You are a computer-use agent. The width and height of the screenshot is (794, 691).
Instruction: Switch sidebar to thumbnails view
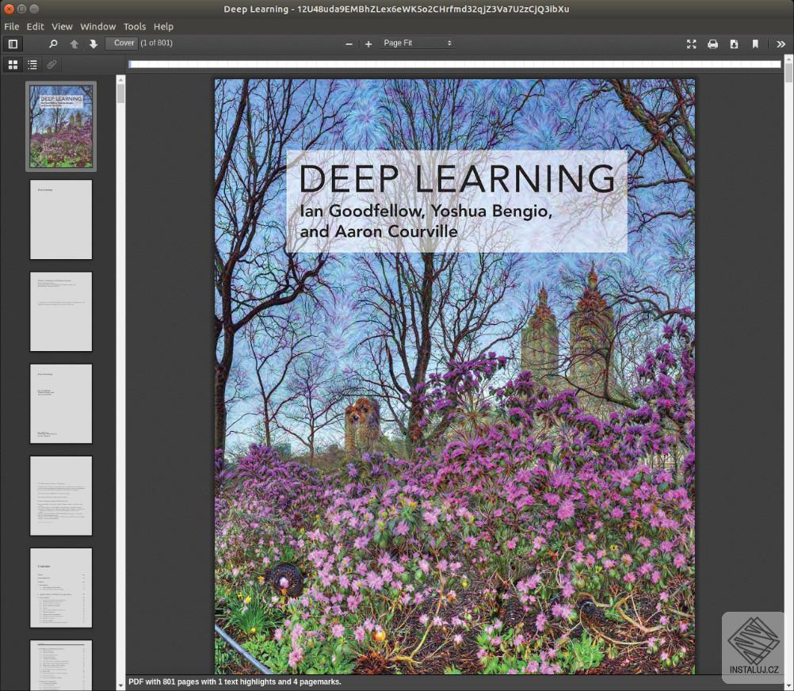(13, 64)
